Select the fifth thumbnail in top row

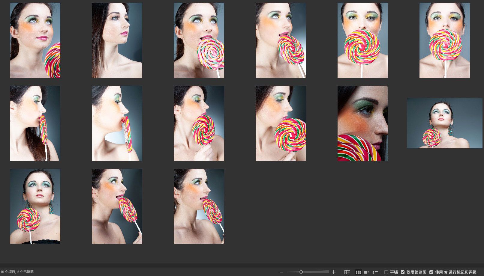click(x=362, y=40)
